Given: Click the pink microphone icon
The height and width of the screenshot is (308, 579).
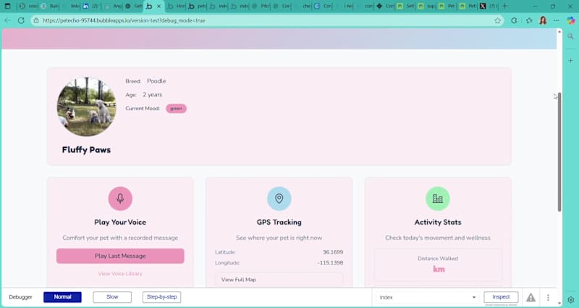Looking at the screenshot, I should coord(120,199).
